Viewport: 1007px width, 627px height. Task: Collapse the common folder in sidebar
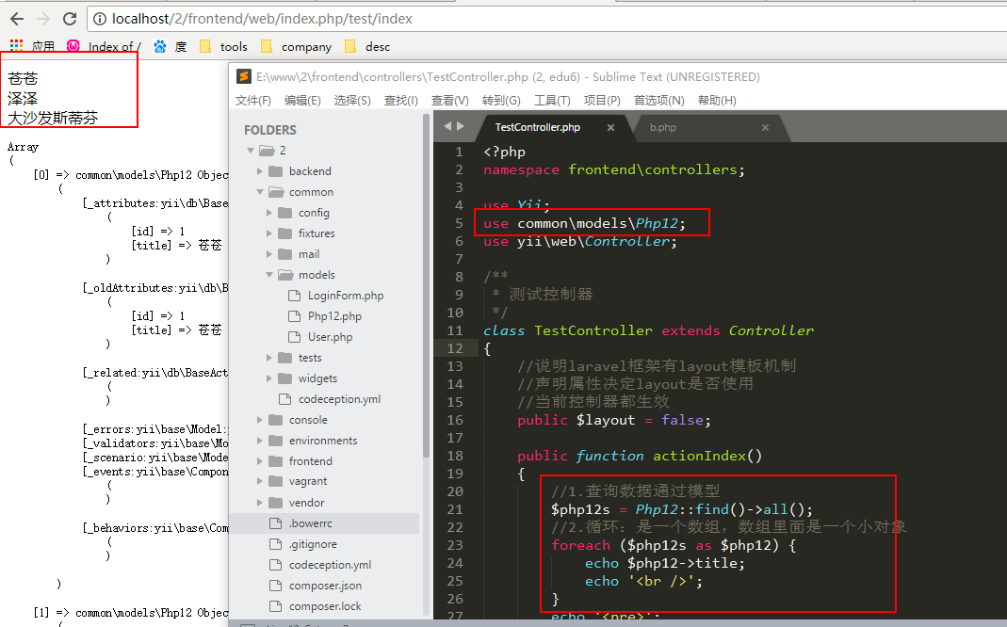(x=260, y=192)
